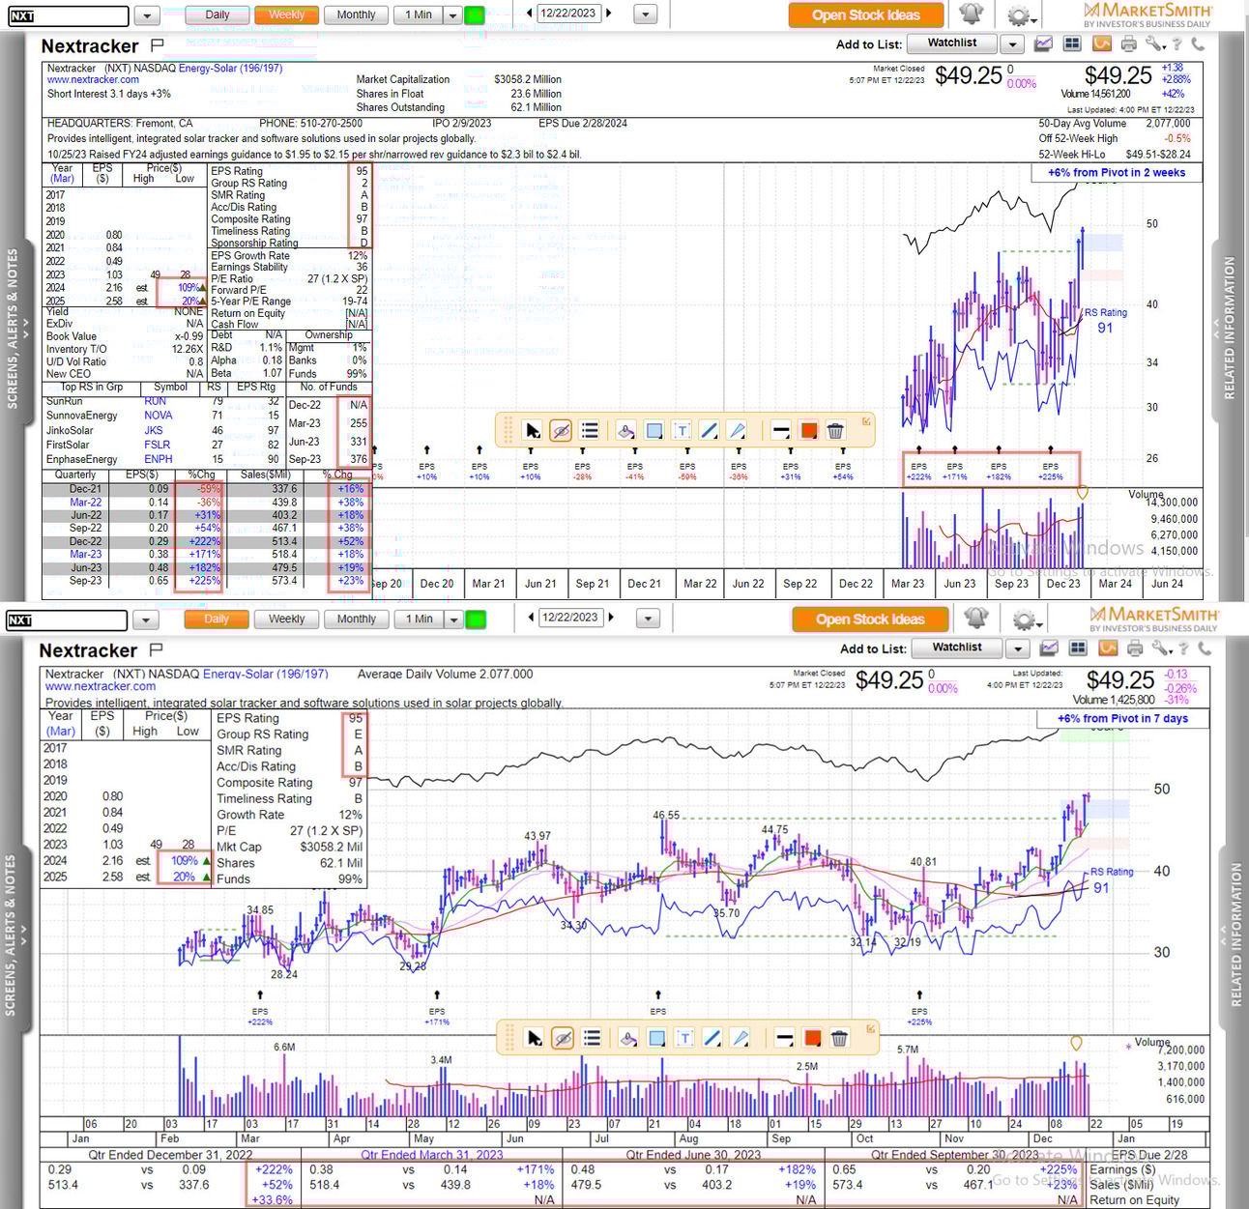
Task: Open Energy-Solar (196/197) link in top window
Action: click(x=230, y=69)
